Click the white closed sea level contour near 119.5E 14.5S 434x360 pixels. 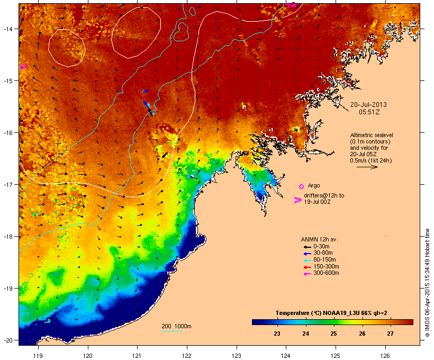[67, 48]
